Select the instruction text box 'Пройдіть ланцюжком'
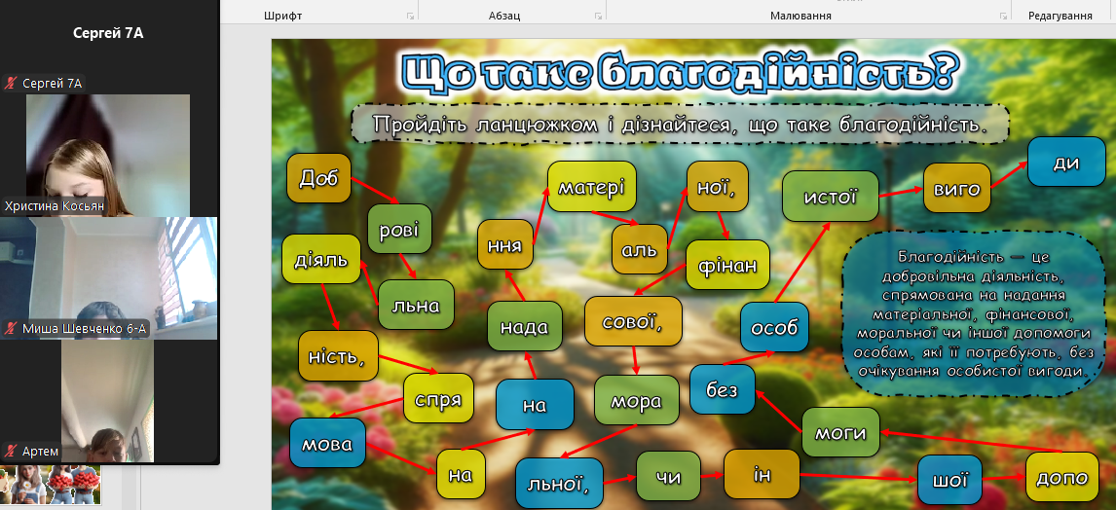 point(680,125)
